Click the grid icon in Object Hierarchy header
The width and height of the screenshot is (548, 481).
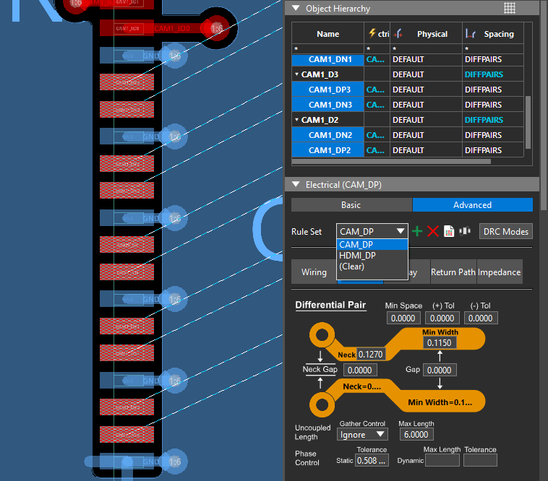[510, 8]
